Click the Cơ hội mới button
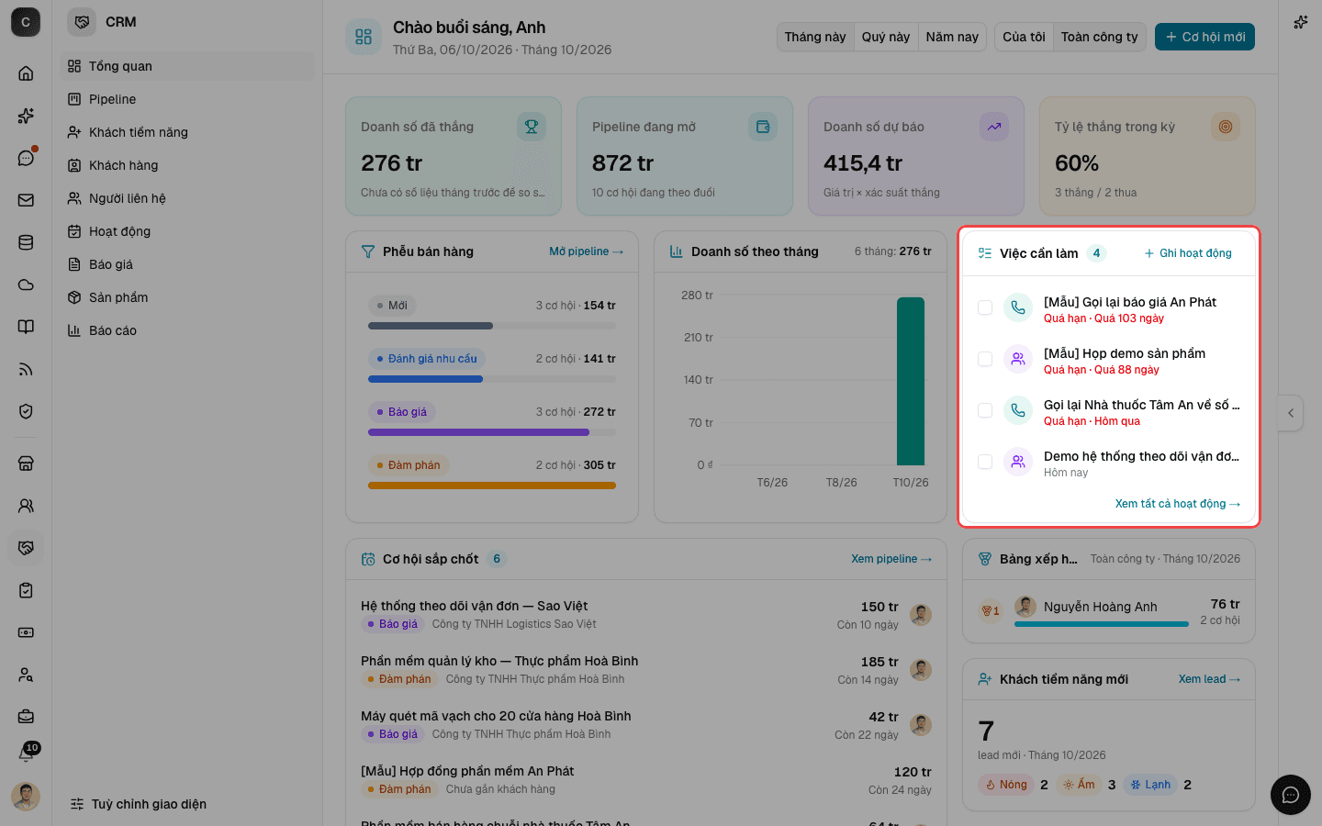 pos(1204,37)
